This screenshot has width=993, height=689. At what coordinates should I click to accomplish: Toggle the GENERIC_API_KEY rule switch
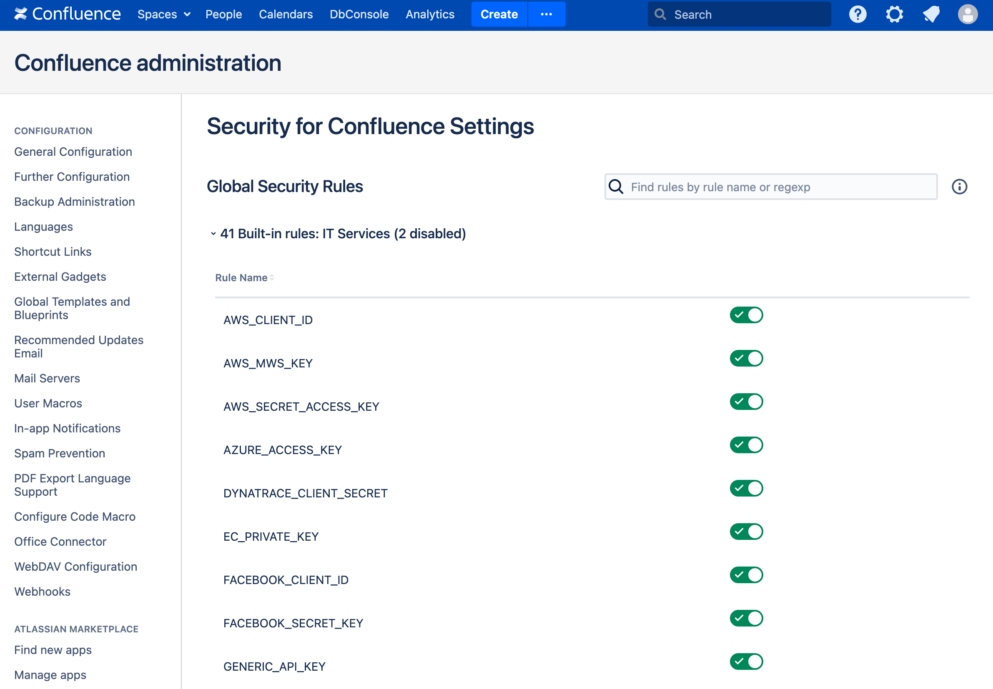(746, 662)
